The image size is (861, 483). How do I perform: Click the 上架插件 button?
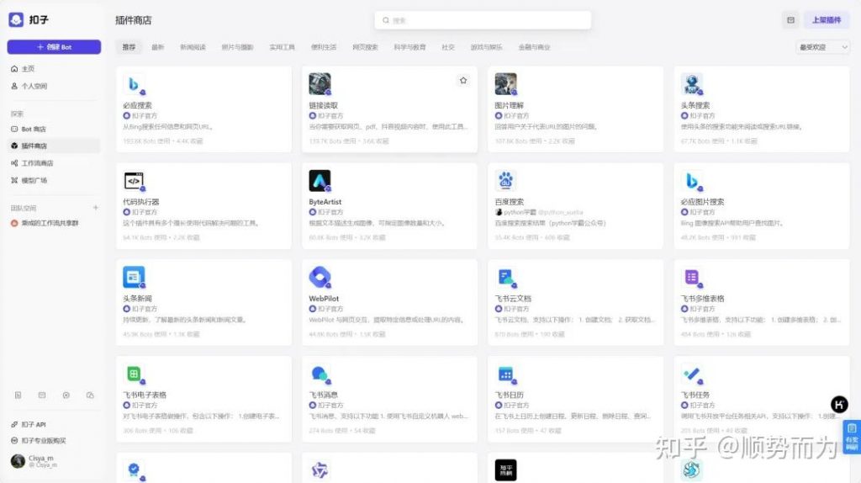[x=827, y=20]
